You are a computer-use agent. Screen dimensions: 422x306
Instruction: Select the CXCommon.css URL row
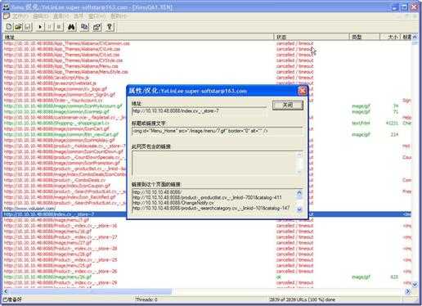(x=67, y=43)
